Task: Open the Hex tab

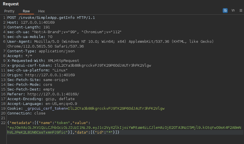Action: click(42, 11)
